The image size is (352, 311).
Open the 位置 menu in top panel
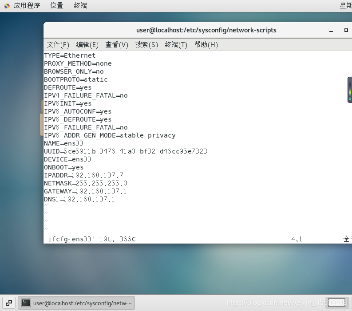[x=56, y=5]
